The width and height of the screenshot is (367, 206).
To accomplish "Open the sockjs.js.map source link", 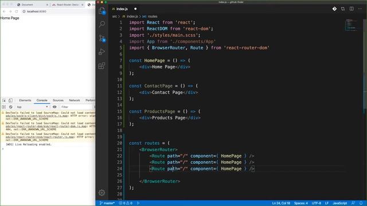I will point(37,116).
